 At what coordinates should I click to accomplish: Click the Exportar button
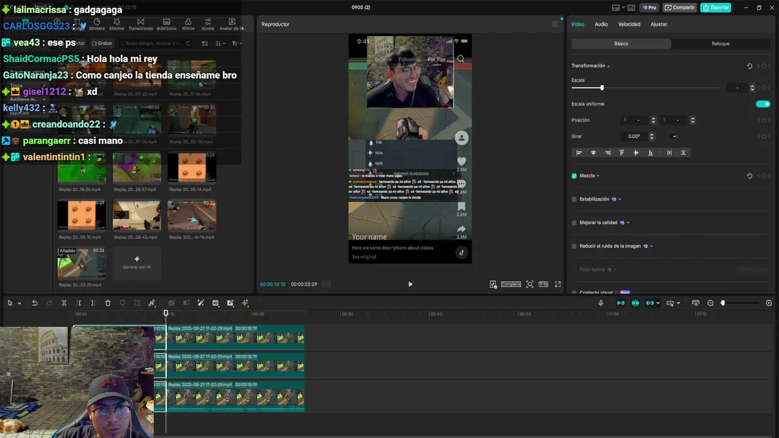point(715,7)
